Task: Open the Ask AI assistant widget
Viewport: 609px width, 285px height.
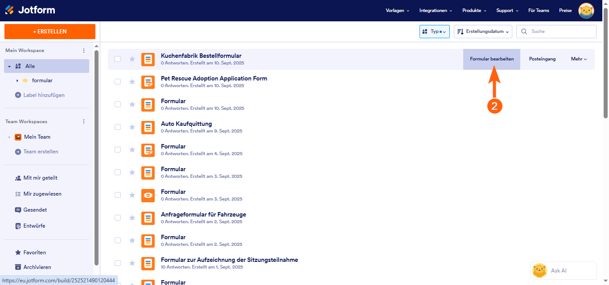Action: point(564,270)
